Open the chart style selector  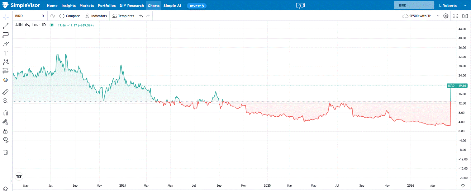coord(52,16)
